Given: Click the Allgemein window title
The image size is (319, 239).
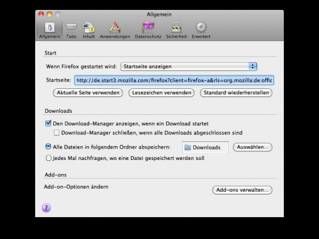Looking at the screenshot, I should (159, 15).
